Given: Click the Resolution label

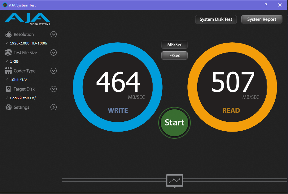Looking at the screenshot, I should (24, 34).
